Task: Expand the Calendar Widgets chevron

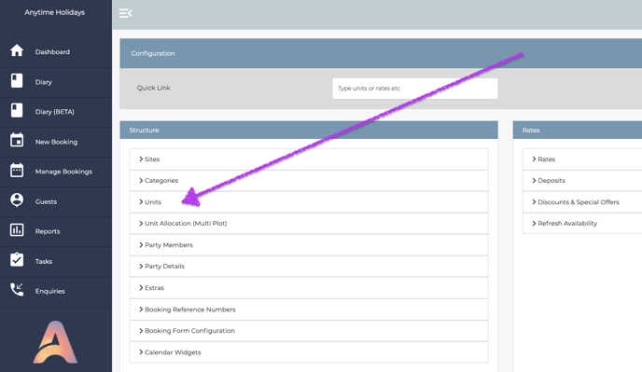Action: [x=141, y=351]
